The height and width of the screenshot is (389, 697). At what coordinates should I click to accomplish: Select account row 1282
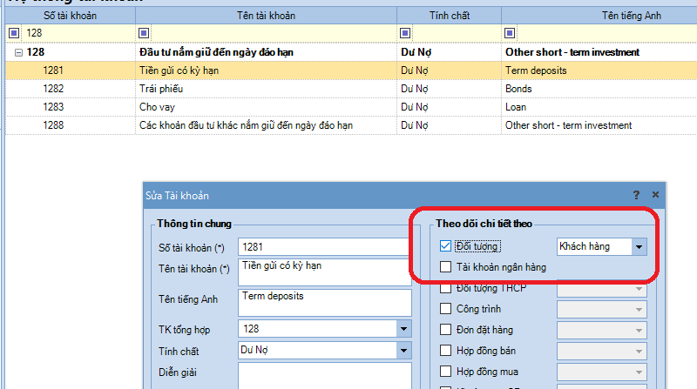351,89
